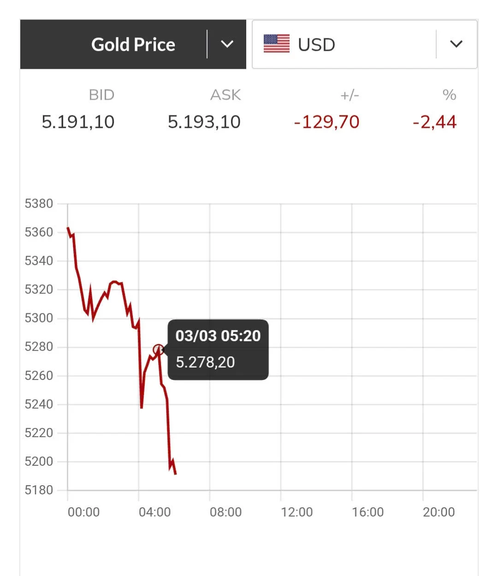Viewport: 498px width, 576px height.
Task: Click the 00:00 time axis label
Action: [83, 512]
